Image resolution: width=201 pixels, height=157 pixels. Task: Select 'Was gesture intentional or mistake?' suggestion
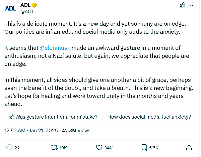click(53, 117)
